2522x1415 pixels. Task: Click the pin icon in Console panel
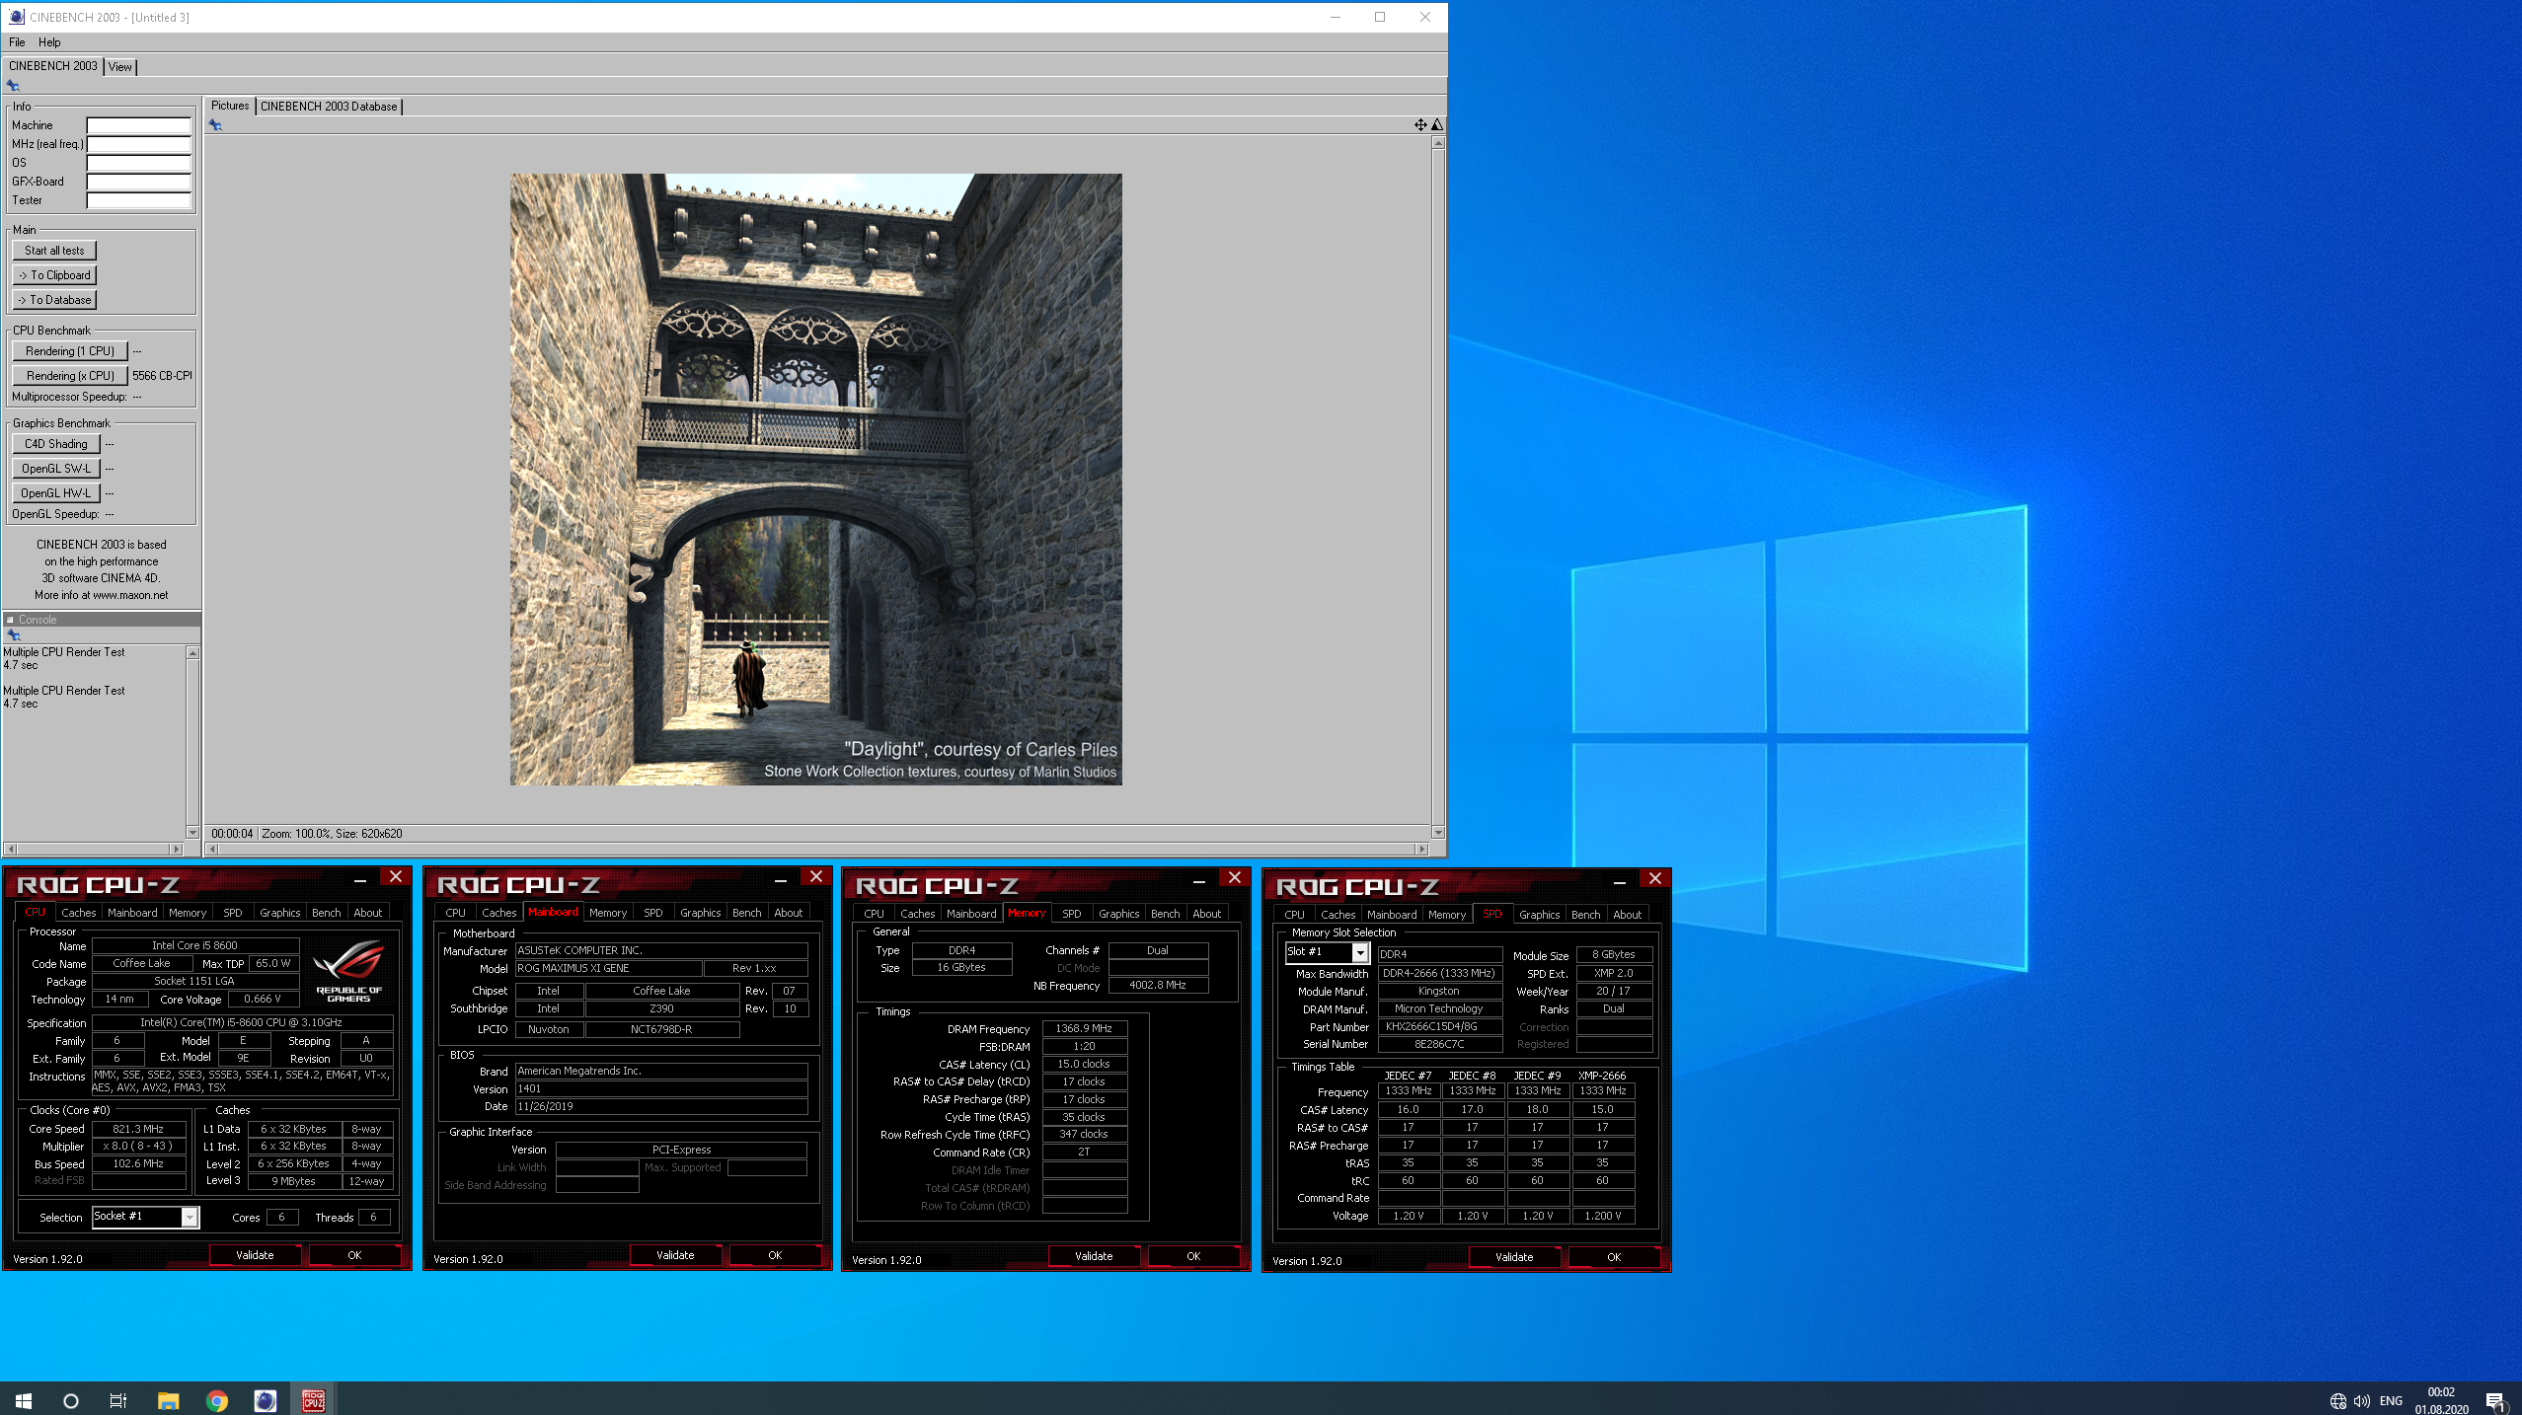pos(13,635)
